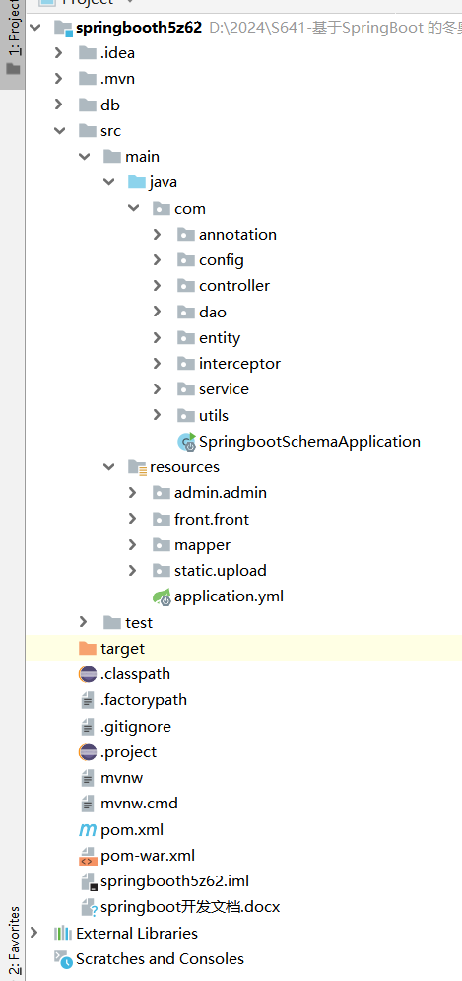Expand the mapper resources folder
Screen dimensions: 462x981
coord(132,545)
